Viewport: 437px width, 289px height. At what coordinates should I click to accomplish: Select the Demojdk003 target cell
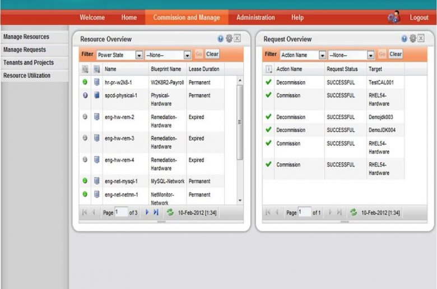(x=381, y=117)
